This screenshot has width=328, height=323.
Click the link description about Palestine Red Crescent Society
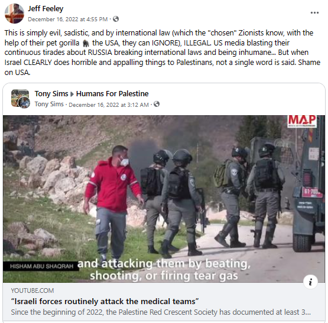pos(161,312)
